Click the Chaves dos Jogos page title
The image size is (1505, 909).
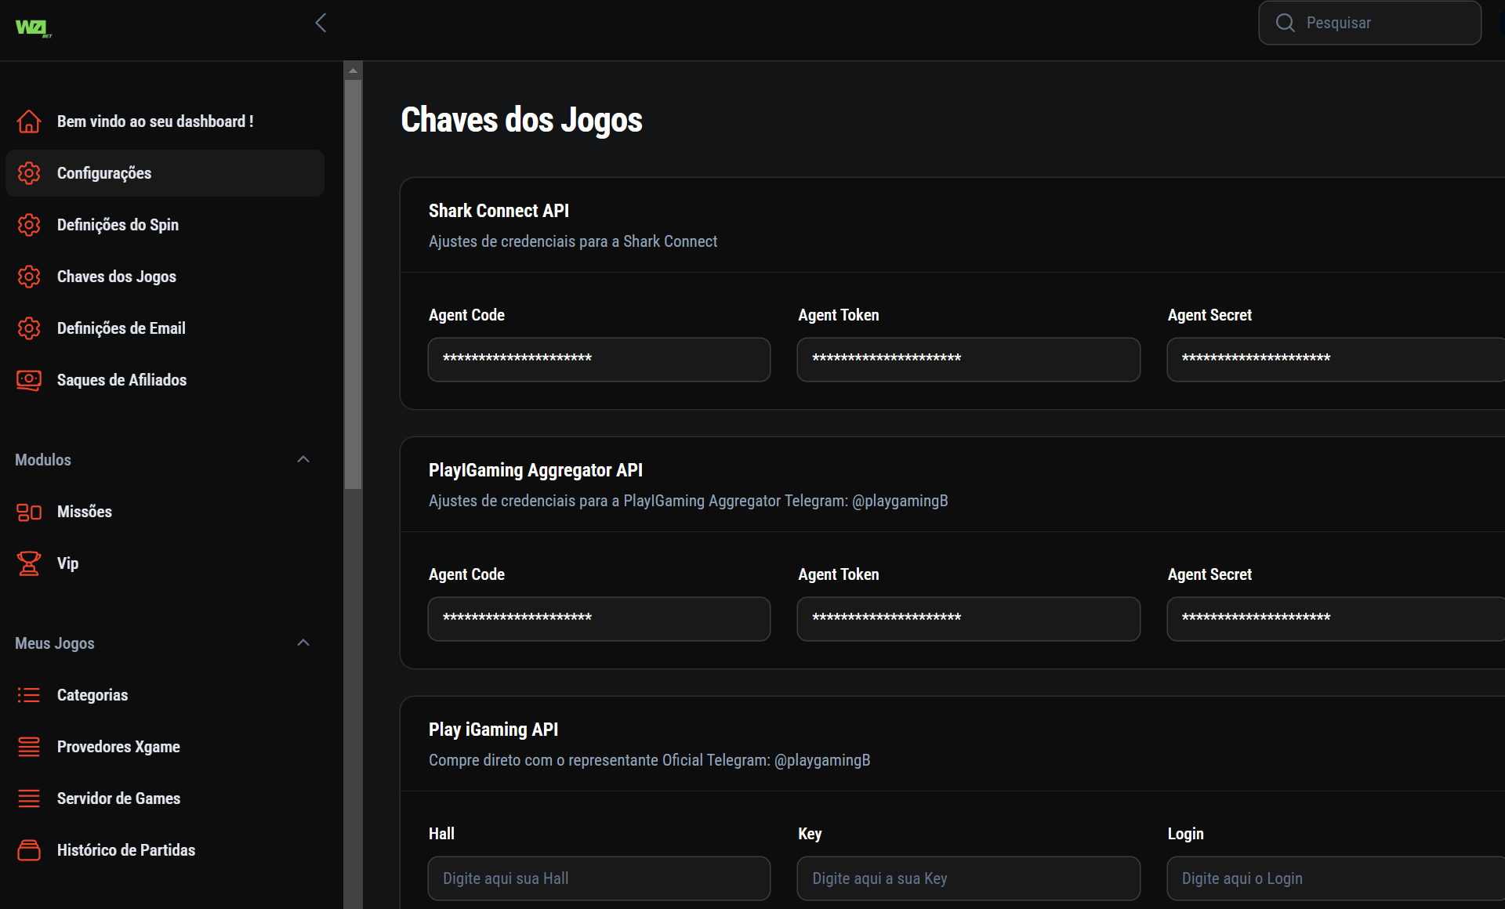[521, 120]
